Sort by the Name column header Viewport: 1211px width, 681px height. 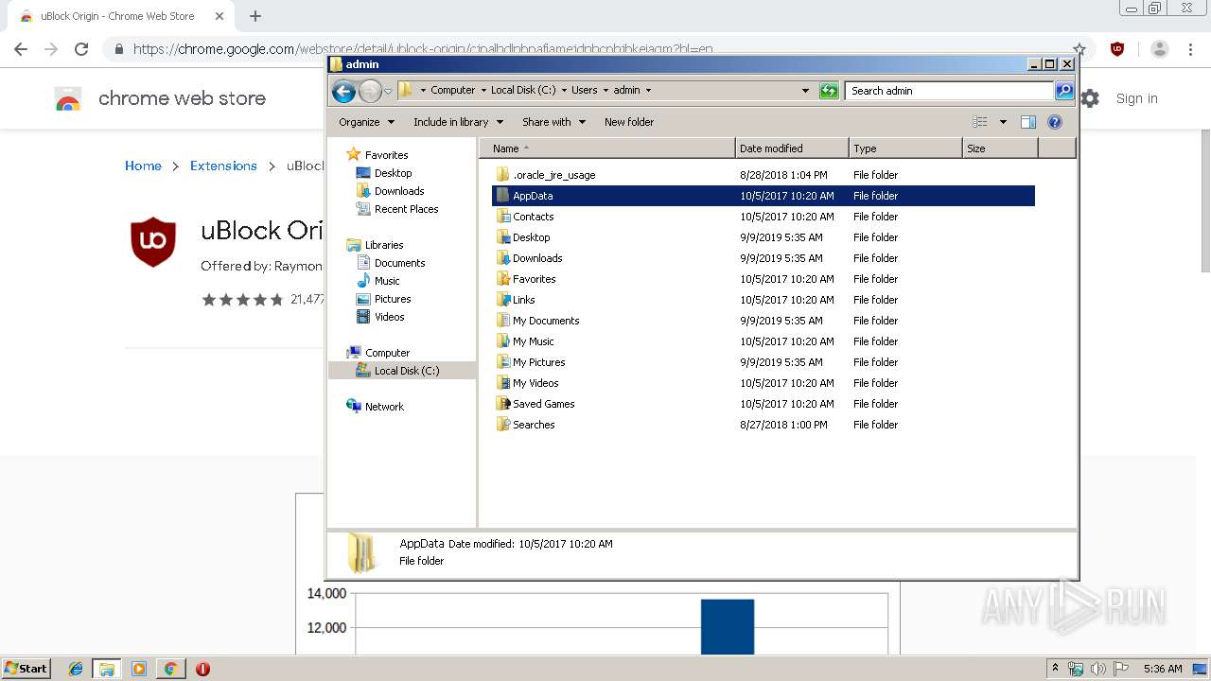point(607,148)
